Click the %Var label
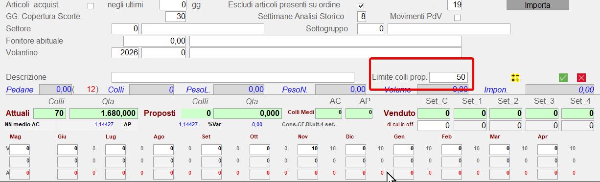Image resolution: width=600 pixels, height=182 pixels. click(215, 125)
